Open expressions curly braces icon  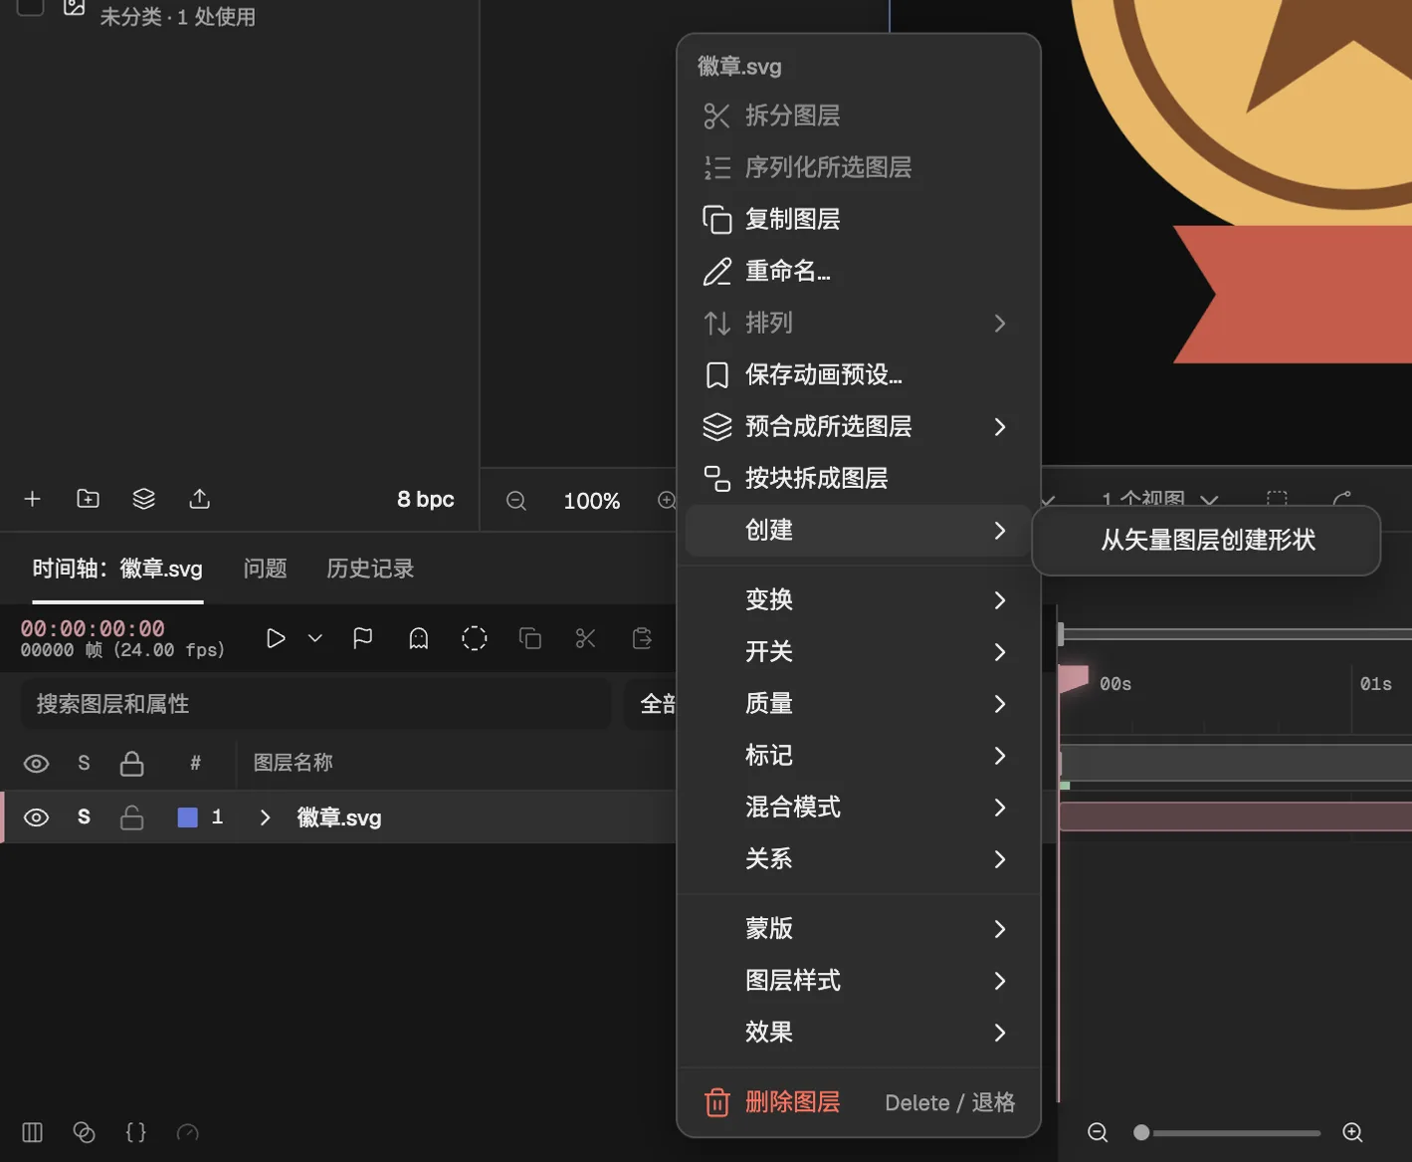point(135,1132)
